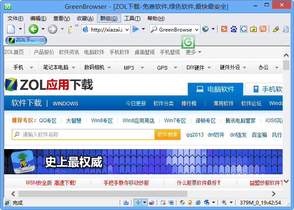Expand the 笔记本电脑 category dropdown

pyautogui.click(x=73, y=68)
